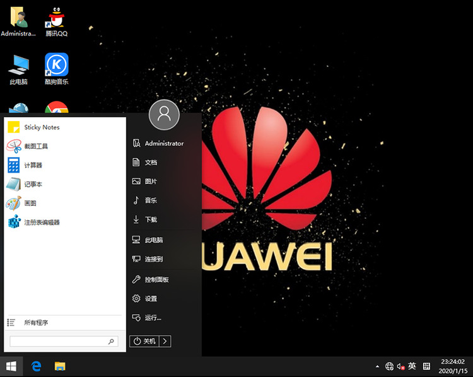Screen dimensions: 473x377
Task: Click the 关机 shutdown button
Action: tap(144, 341)
